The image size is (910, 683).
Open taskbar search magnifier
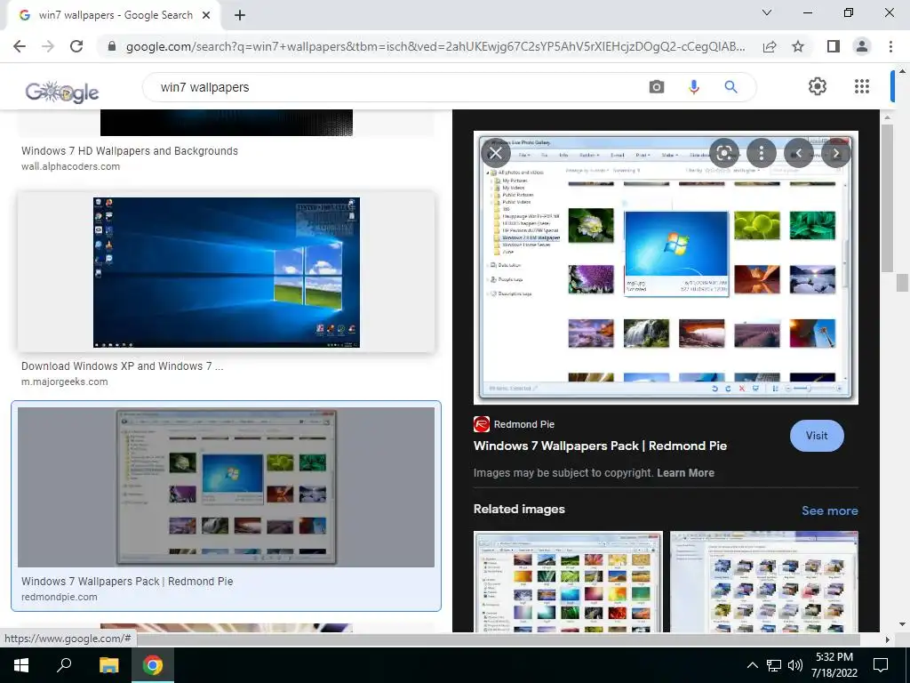tap(64, 665)
